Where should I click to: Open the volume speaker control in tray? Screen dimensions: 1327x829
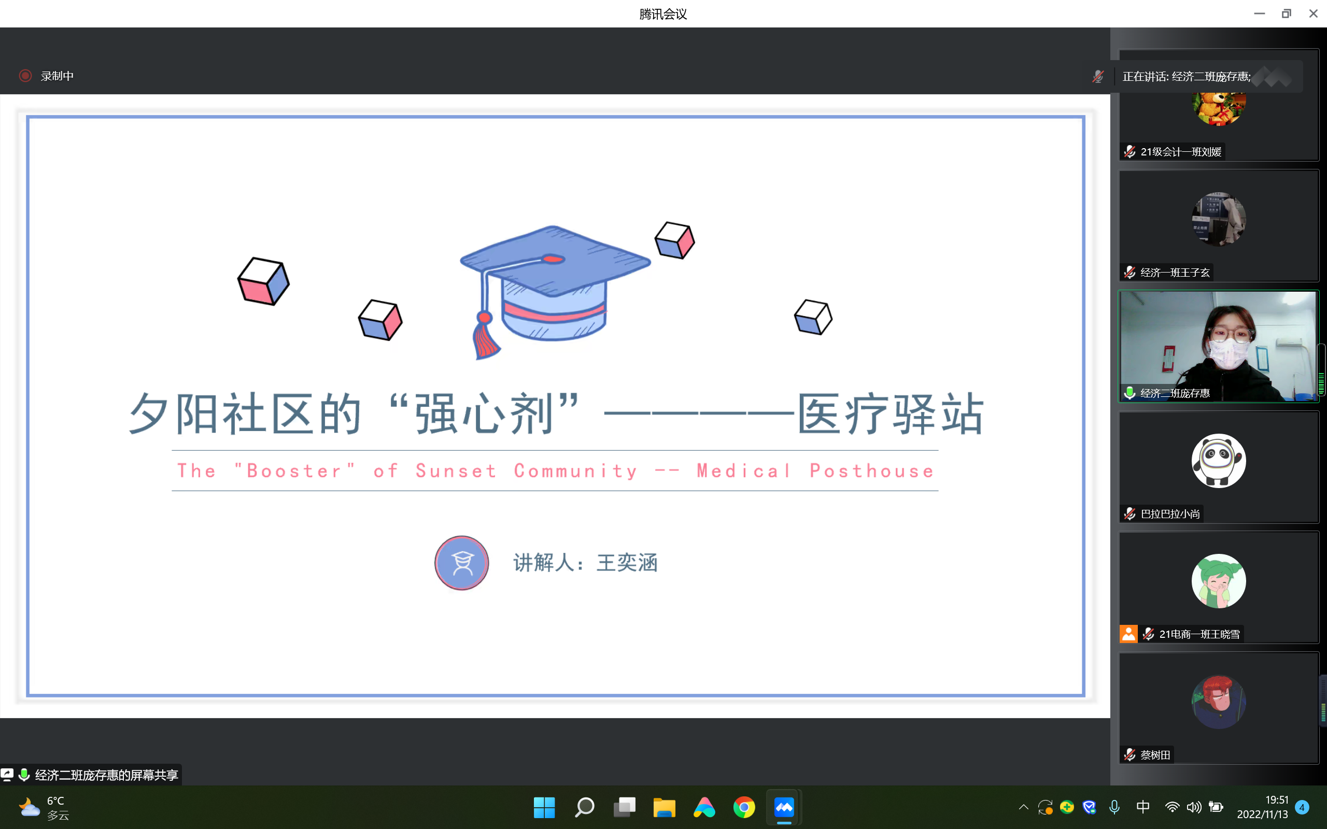pyautogui.click(x=1194, y=807)
